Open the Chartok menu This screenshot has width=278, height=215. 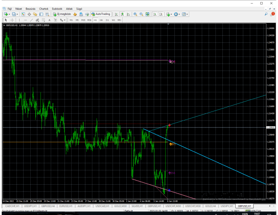(44, 9)
